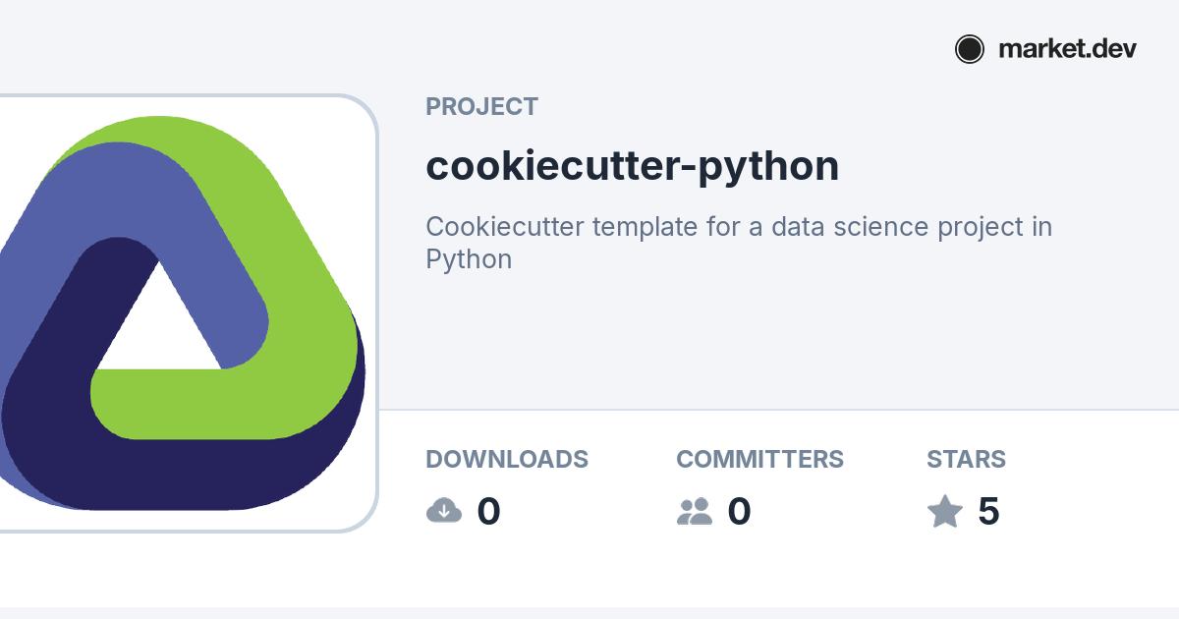Click the stars star icon

(945, 511)
